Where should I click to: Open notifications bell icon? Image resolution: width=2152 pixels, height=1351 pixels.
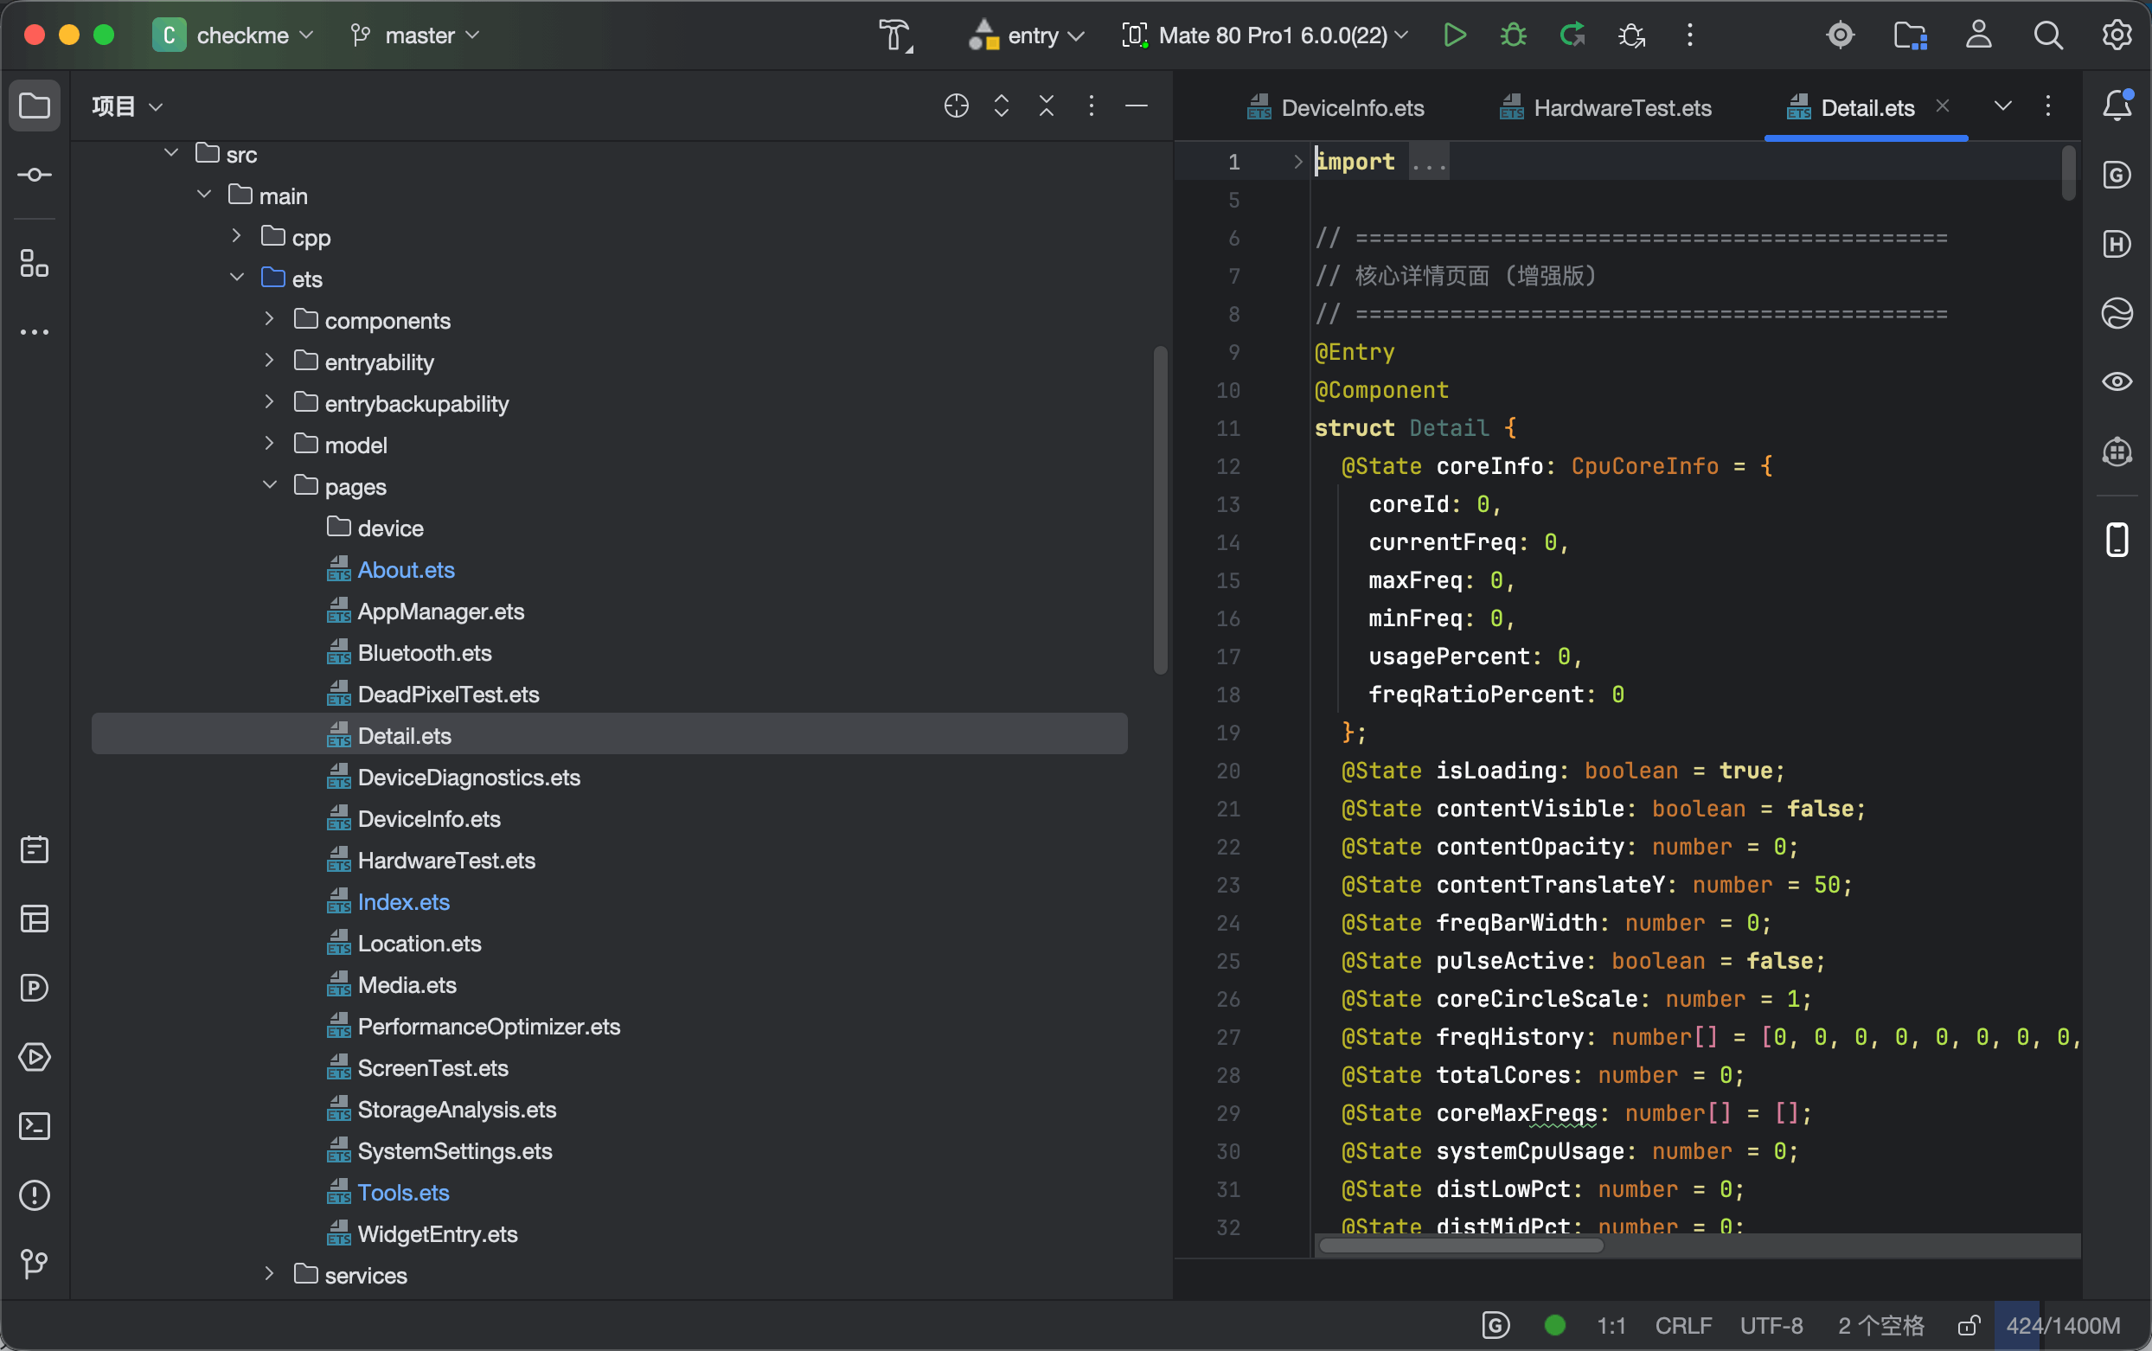point(2117,106)
